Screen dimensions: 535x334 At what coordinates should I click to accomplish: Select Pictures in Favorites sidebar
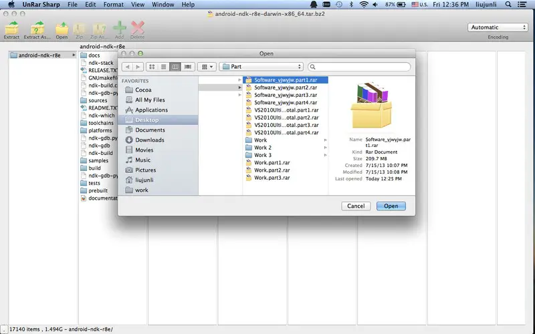pos(145,170)
